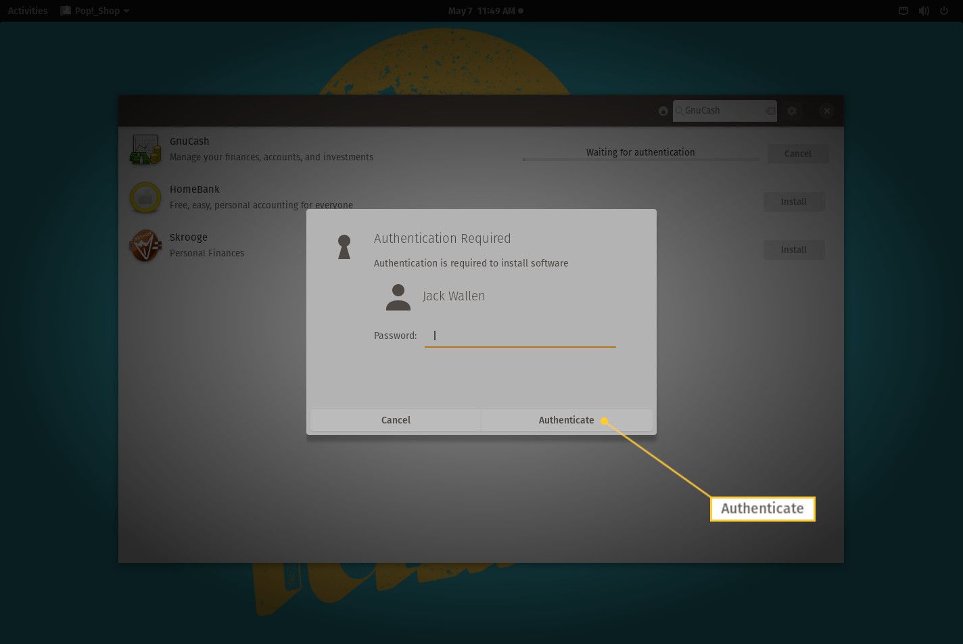The height and width of the screenshot is (644, 963).
Task: Click the 'Personal Finances' description
Action: pos(207,253)
